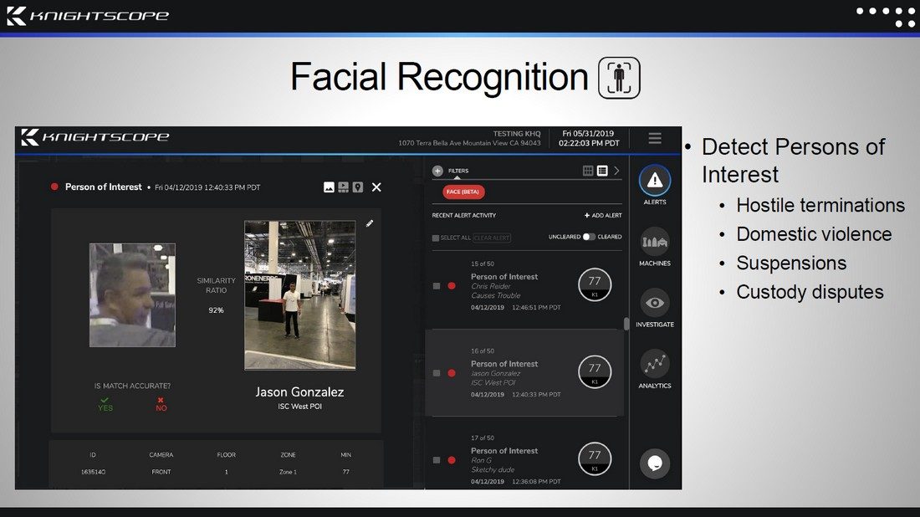Open the Investigate view with the eye icon
The width and height of the screenshot is (920, 517).
[x=655, y=308]
